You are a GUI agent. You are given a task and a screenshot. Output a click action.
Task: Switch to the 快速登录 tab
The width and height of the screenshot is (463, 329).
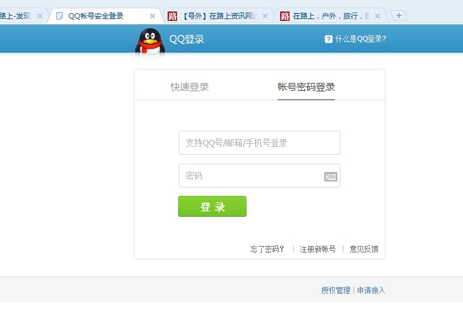click(190, 87)
